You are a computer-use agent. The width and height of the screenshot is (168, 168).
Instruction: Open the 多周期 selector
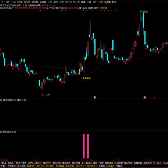tap(108, 2)
